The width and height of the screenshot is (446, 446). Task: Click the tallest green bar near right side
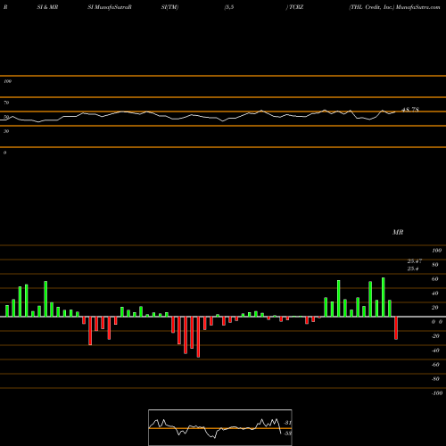pyautogui.click(x=384, y=297)
